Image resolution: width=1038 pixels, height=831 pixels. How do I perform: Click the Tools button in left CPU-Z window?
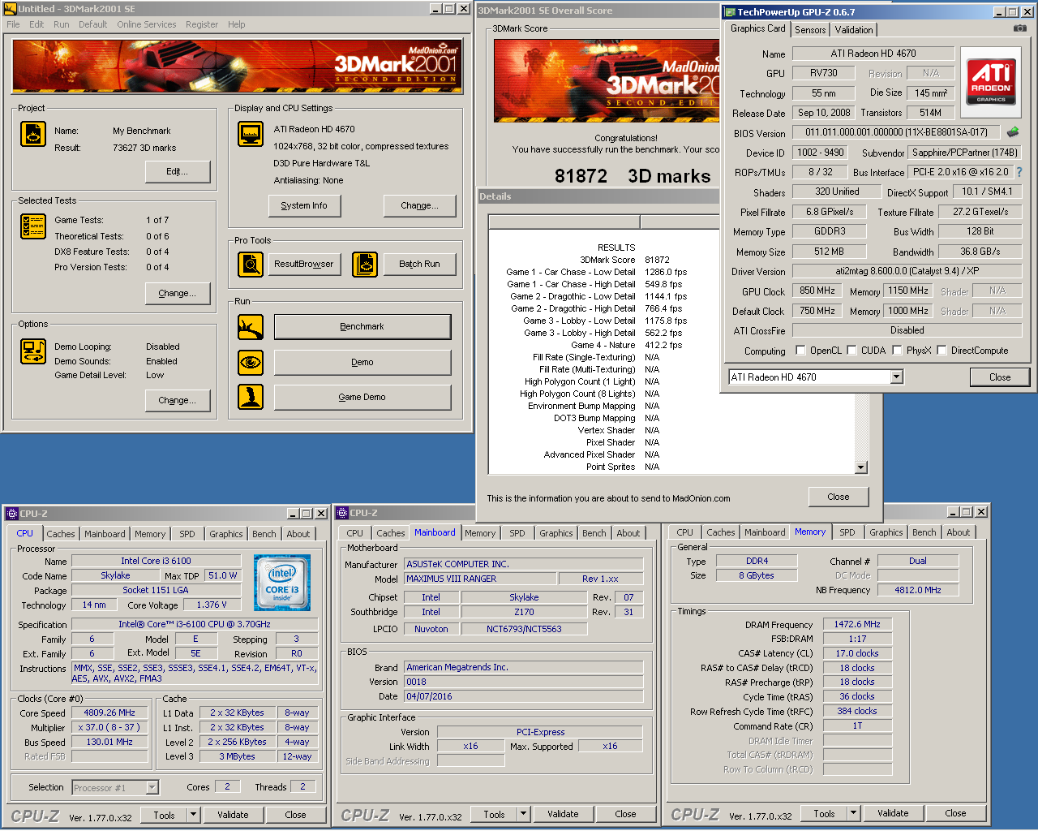click(165, 815)
